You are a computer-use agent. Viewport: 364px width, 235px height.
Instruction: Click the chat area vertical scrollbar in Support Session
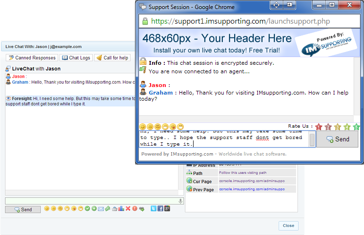click(x=357, y=86)
